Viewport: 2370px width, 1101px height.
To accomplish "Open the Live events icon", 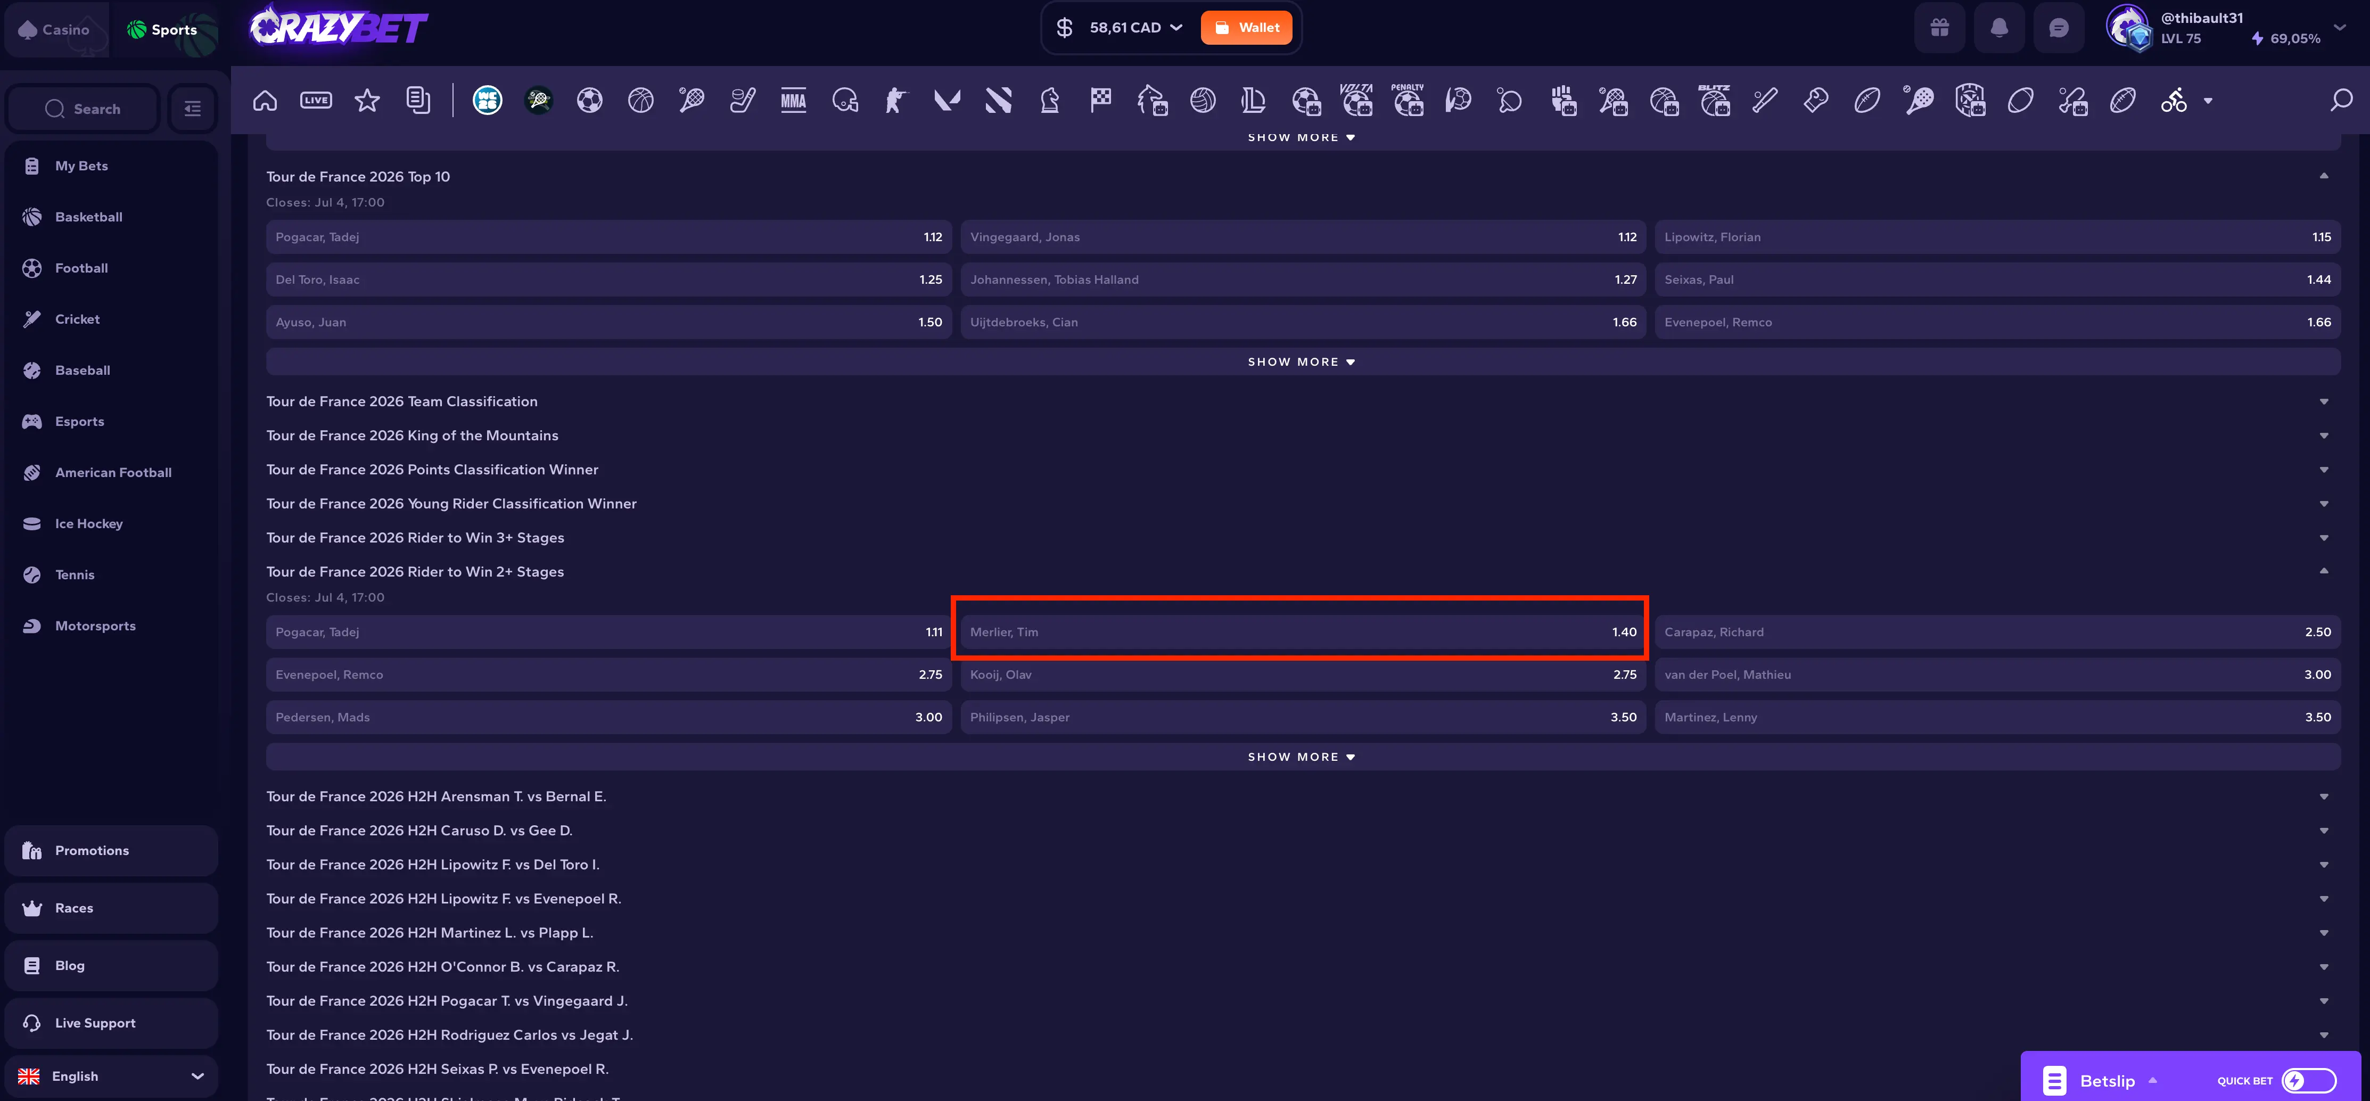I will (x=316, y=100).
